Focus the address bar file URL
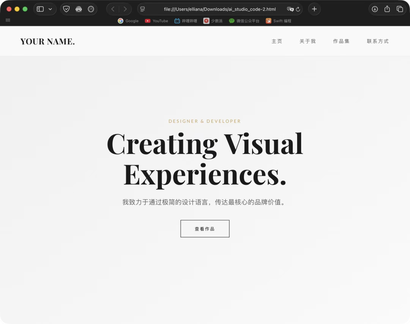Image resolution: width=410 pixels, height=324 pixels. pos(220,9)
